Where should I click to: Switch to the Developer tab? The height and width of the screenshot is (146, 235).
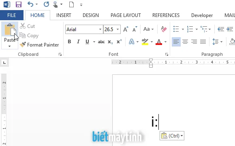(x=202, y=15)
